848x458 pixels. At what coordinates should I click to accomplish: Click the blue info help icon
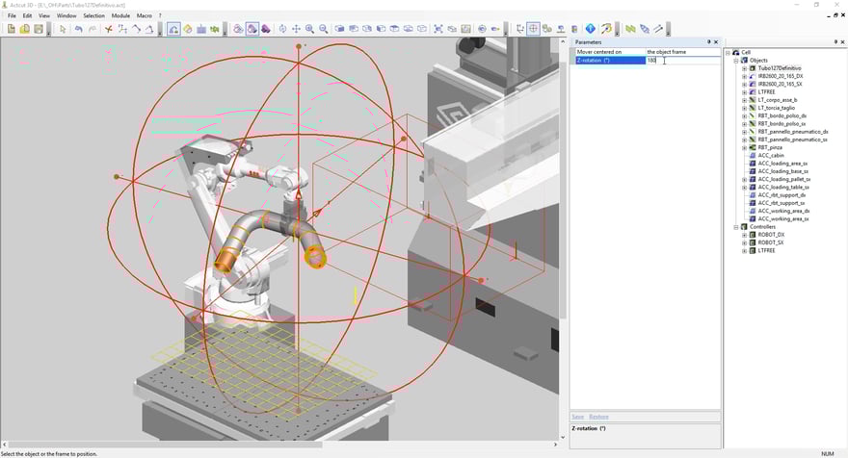[591, 29]
